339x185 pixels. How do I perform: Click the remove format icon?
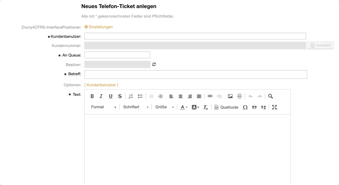206,107
